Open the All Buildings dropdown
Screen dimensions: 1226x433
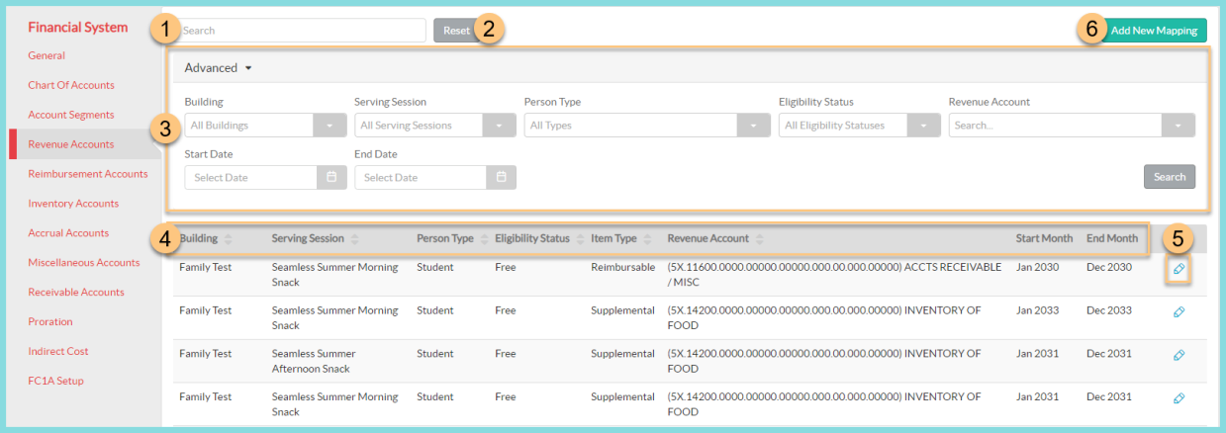(330, 126)
